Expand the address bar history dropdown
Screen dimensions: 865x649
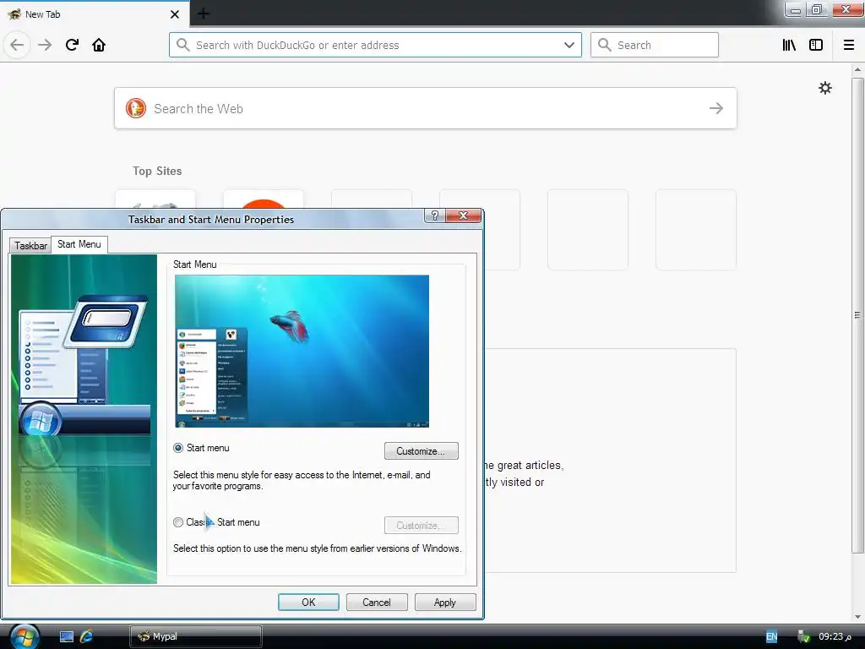click(x=569, y=45)
